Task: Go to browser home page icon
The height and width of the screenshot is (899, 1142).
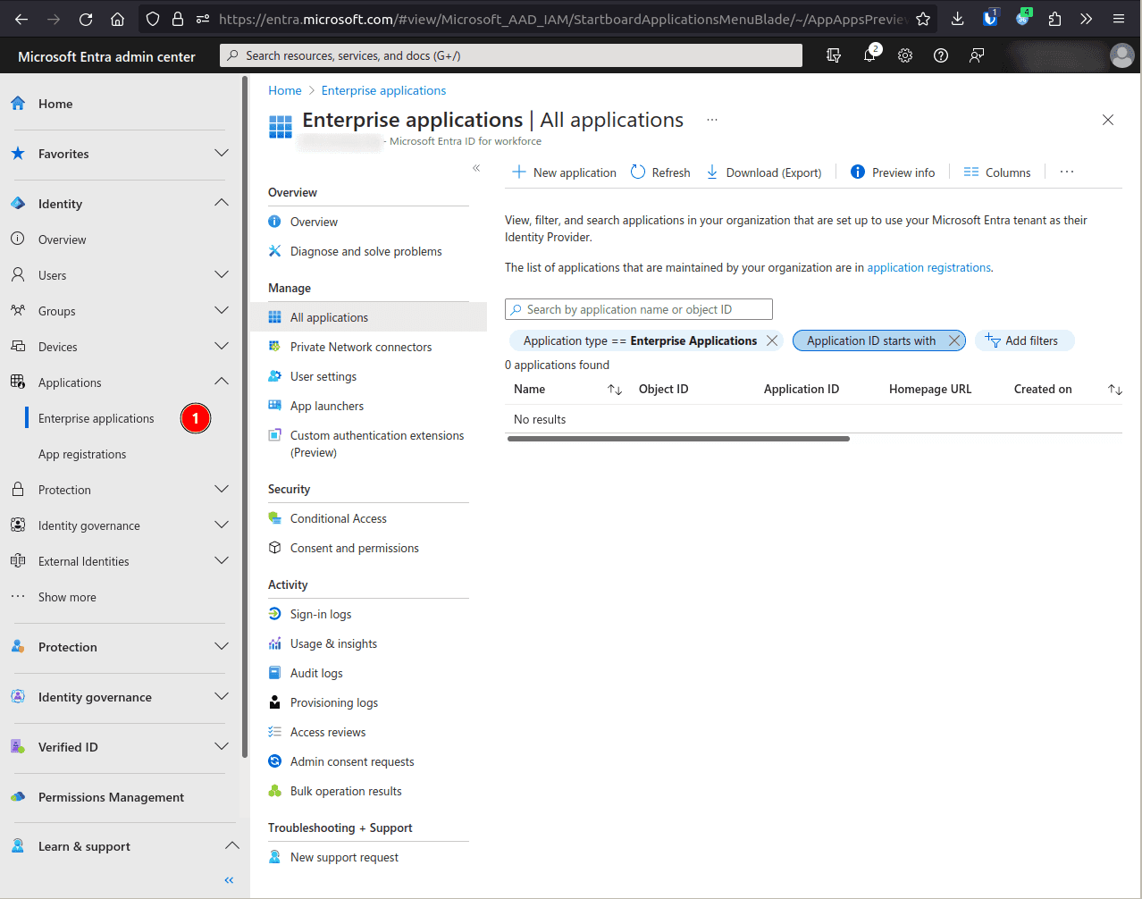Action: click(x=117, y=19)
